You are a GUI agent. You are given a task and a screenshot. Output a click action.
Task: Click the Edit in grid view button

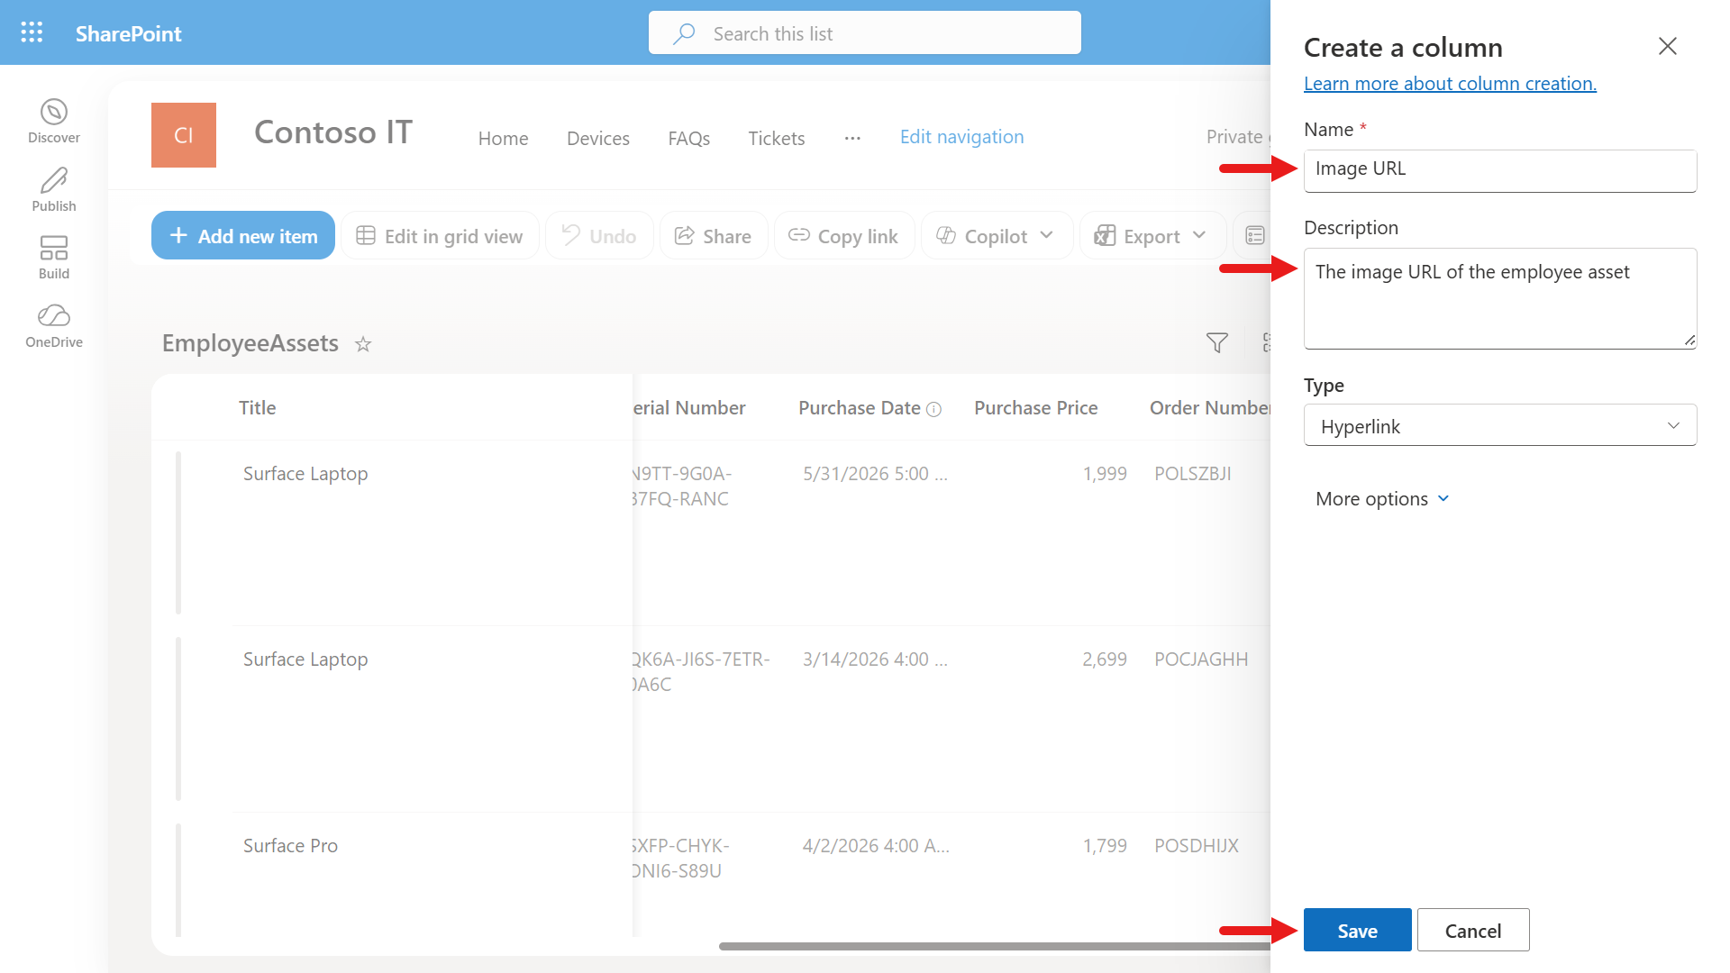(x=440, y=236)
